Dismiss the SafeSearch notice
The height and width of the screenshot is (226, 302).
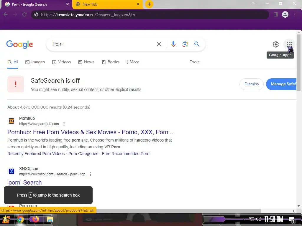[x=252, y=84]
